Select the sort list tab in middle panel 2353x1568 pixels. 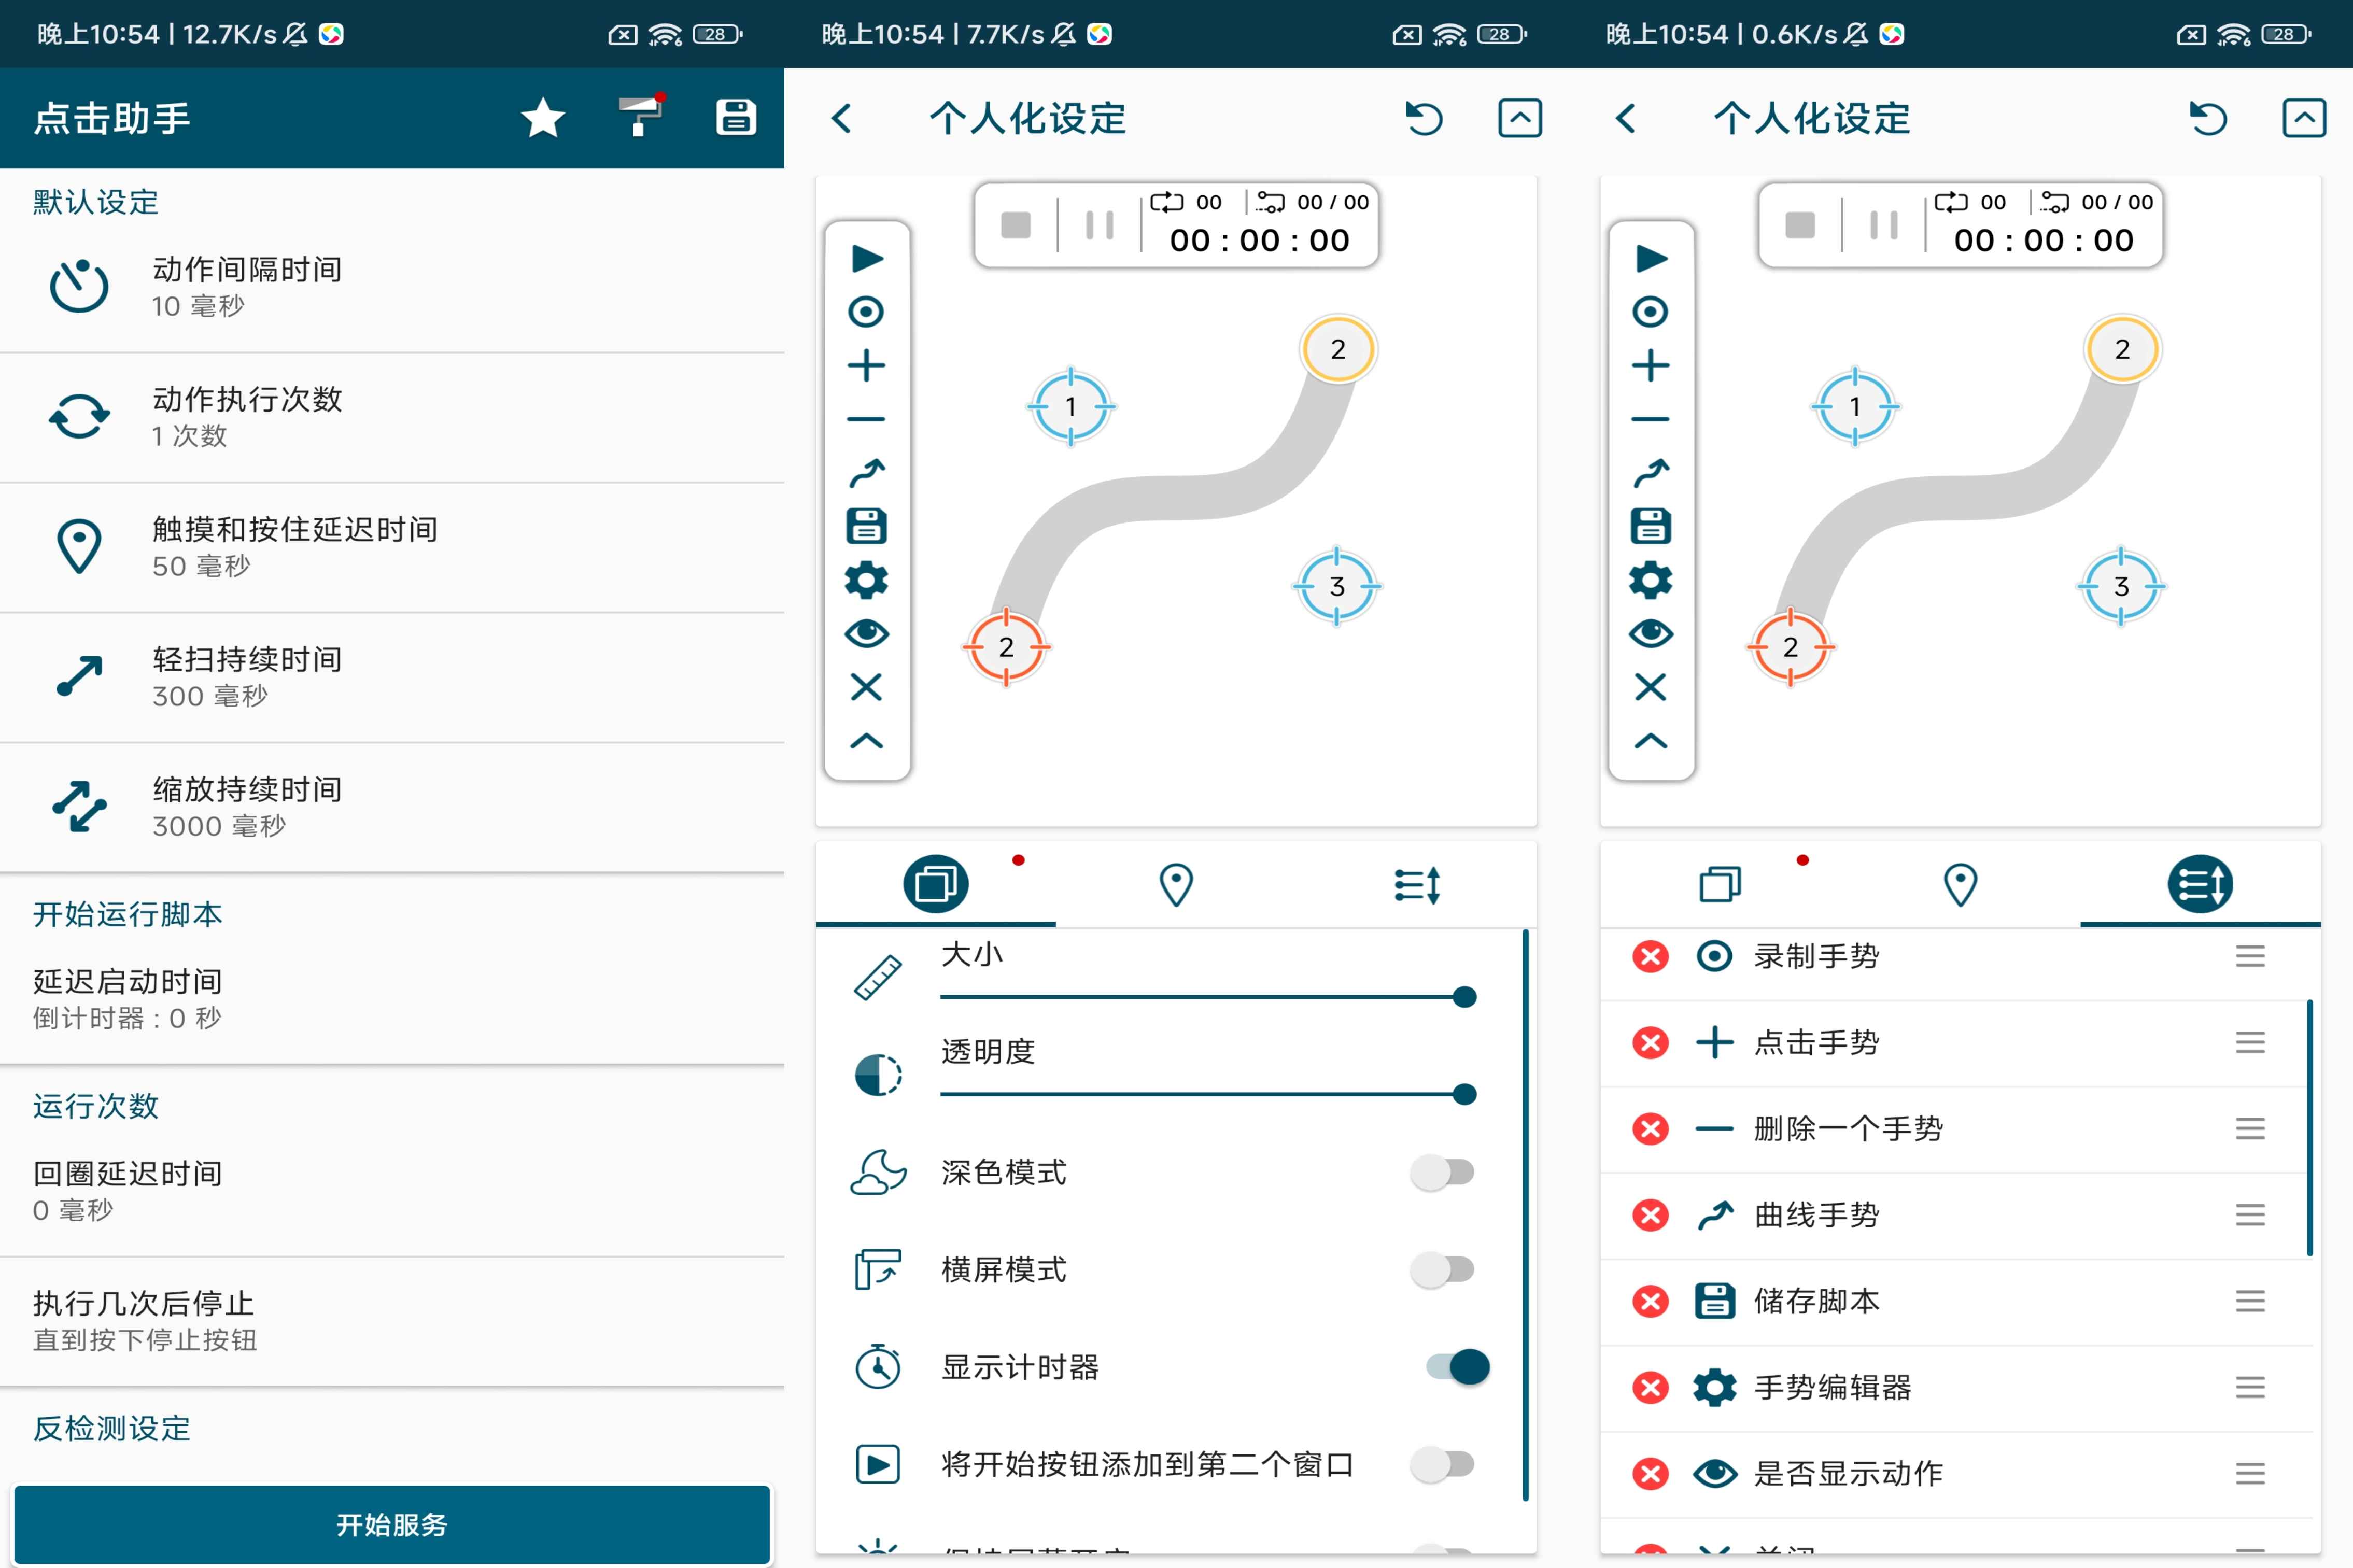[1417, 885]
